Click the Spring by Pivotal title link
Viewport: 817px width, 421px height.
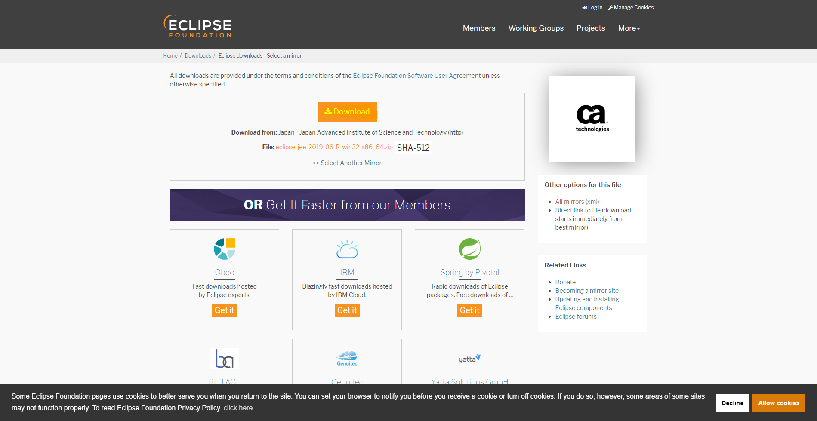click(469, 273)
